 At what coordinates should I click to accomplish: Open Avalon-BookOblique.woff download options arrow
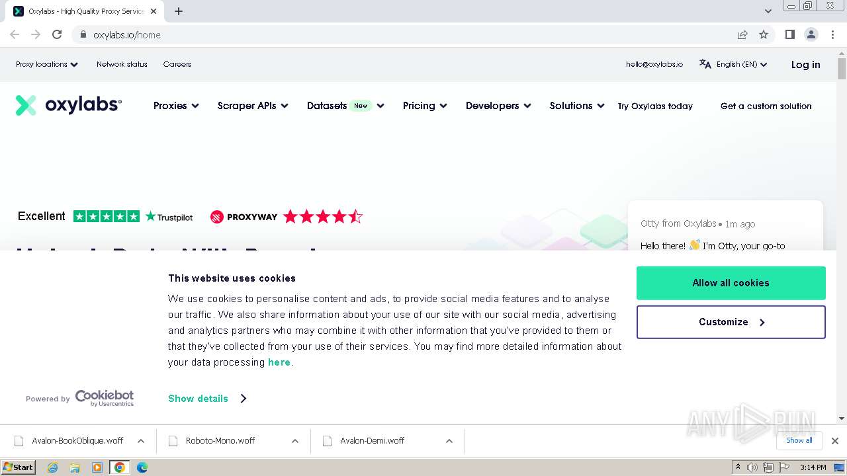pyautogui.click(x=141, y=441)
